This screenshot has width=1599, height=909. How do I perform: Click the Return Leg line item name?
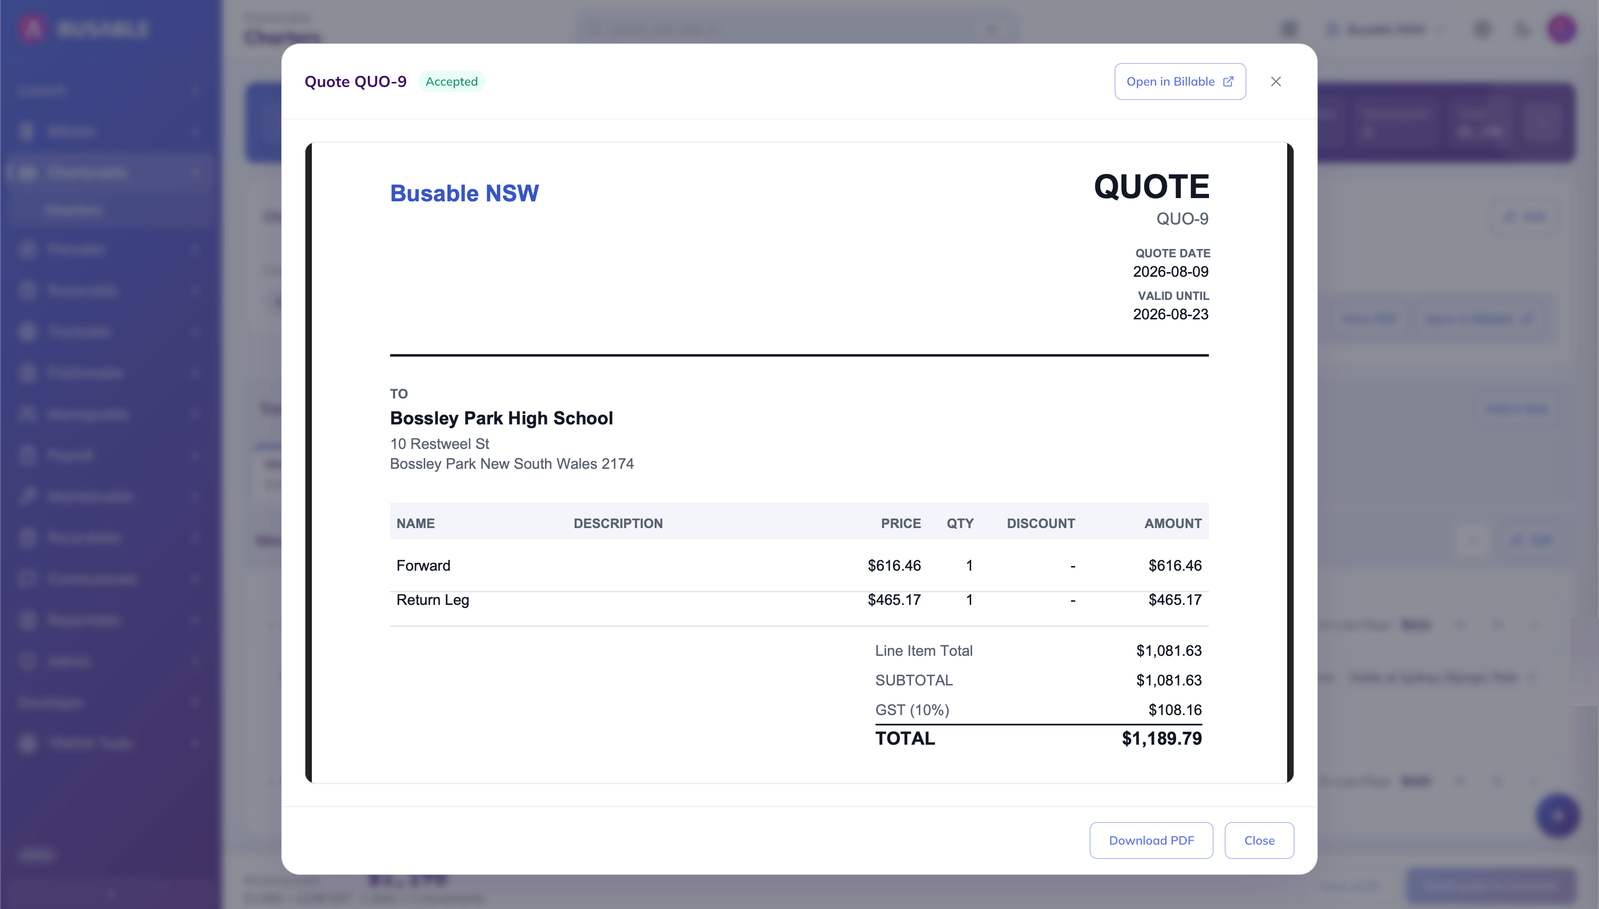[433, 600]
